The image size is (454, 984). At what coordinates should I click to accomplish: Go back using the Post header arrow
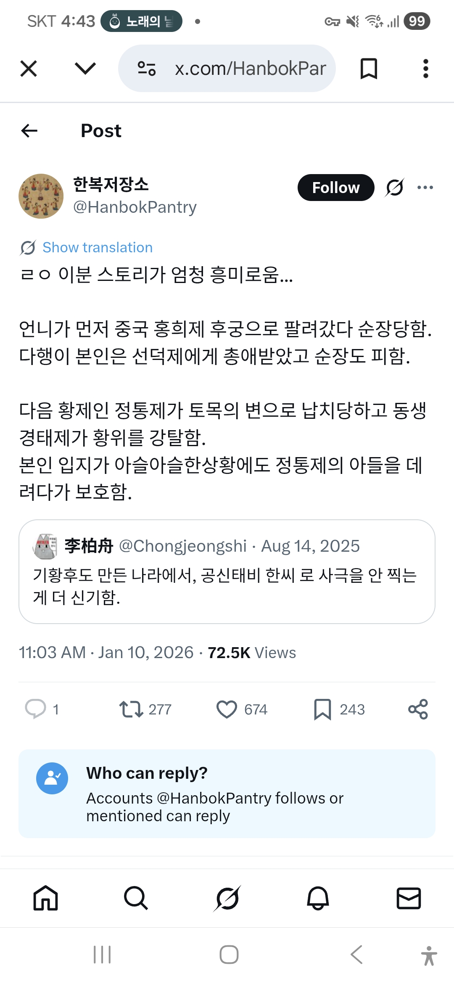(29, 131)
